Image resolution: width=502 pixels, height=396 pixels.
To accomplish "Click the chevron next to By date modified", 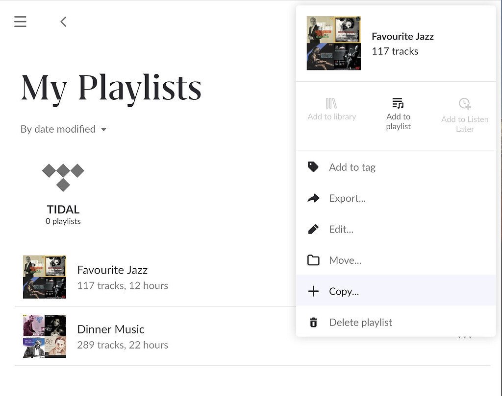I will (103, 129).
